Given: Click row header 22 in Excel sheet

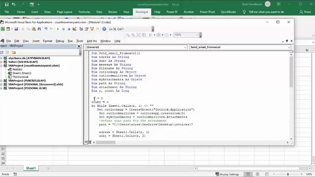Looking at the screenshot, I should [3, 154].
